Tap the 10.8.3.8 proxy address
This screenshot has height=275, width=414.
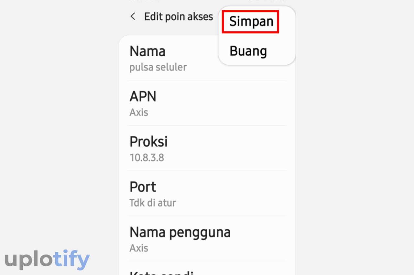[147, 158]
